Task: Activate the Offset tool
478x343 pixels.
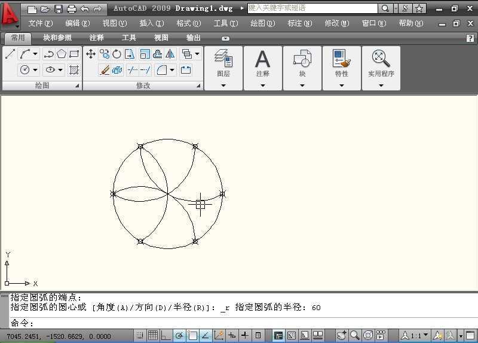Action: (x=158, y=54)
